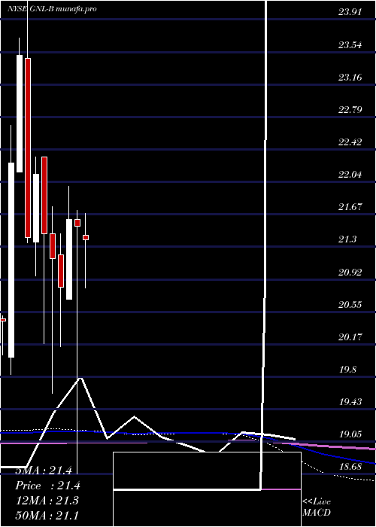
Task: Click the <<Live MACD label
Action: (x=317, y=507)
